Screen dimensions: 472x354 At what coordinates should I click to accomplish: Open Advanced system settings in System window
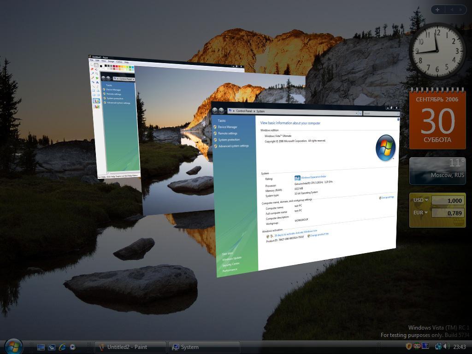pos(234,146)
